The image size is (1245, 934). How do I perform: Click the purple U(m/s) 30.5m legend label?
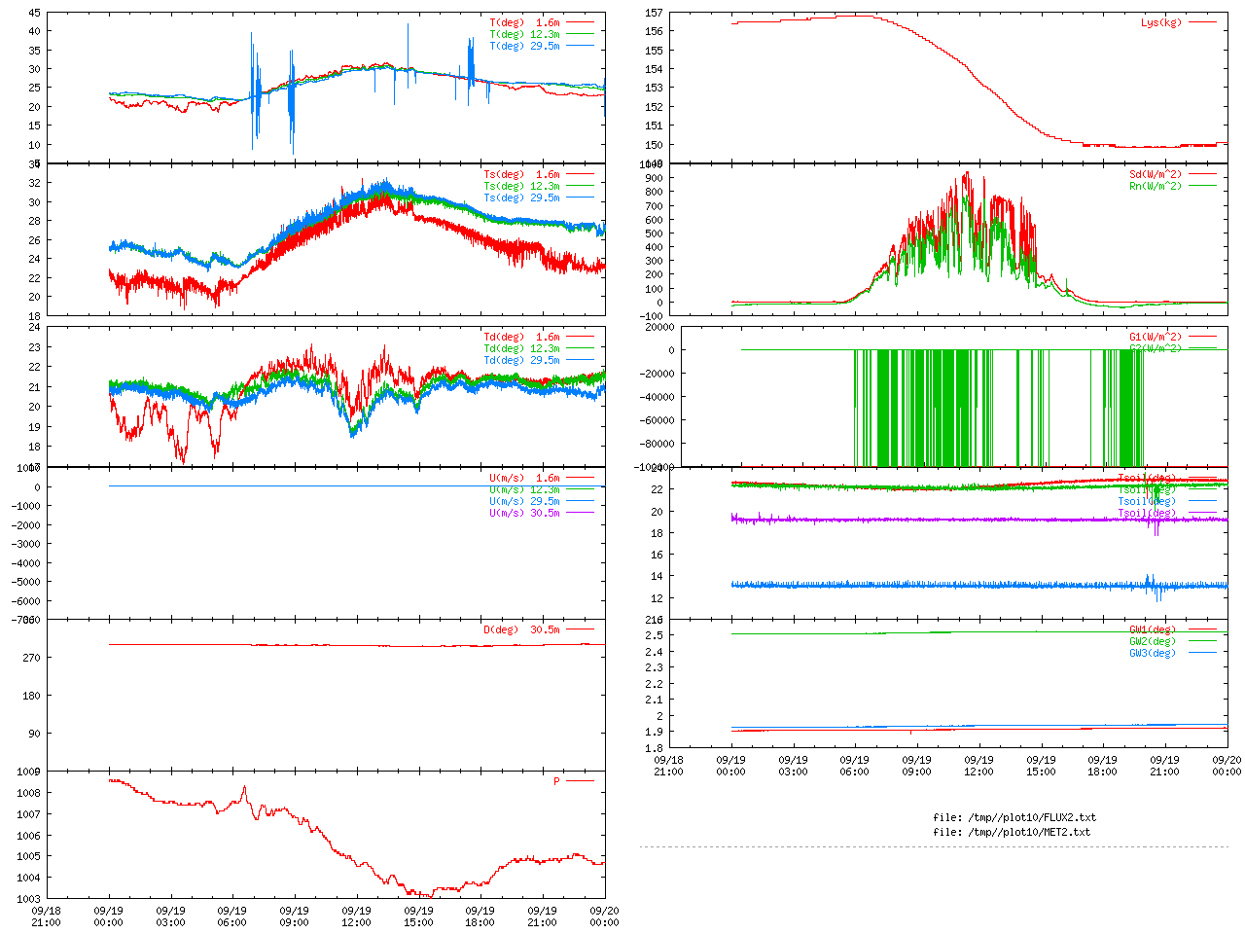coord(524,513)
